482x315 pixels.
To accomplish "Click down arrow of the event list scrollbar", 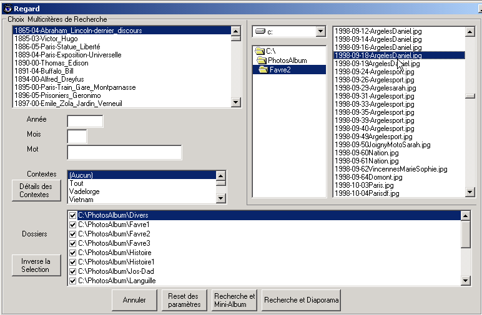I will (x=235, y=102).
